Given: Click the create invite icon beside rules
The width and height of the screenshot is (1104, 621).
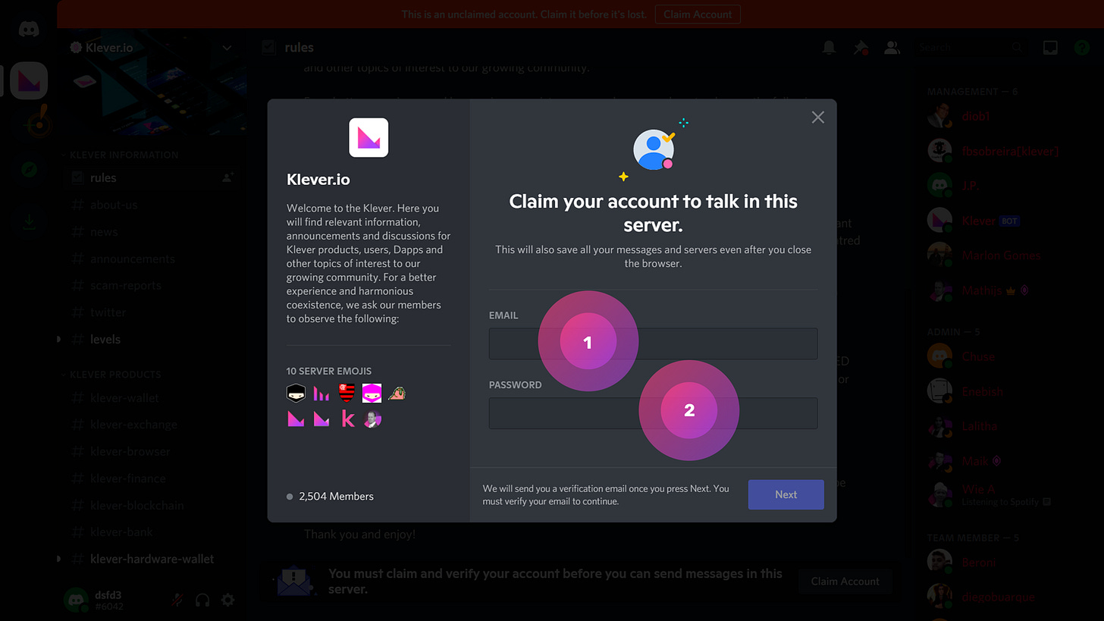Looking at the screenshot, I should [x=227, y=177].
